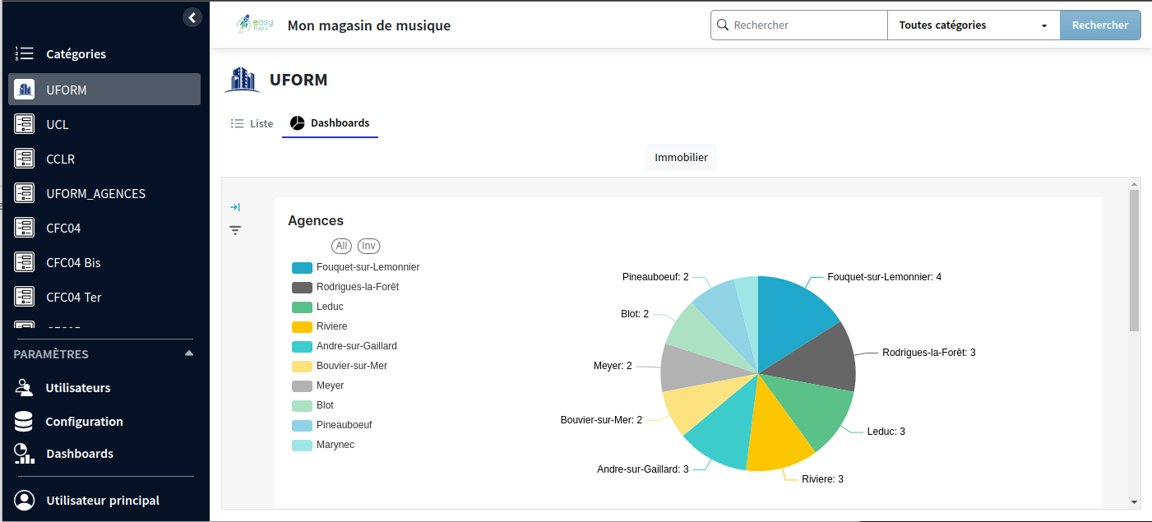Select the UCL category icon
This screenshot has height=522, width=1152.
24,123
